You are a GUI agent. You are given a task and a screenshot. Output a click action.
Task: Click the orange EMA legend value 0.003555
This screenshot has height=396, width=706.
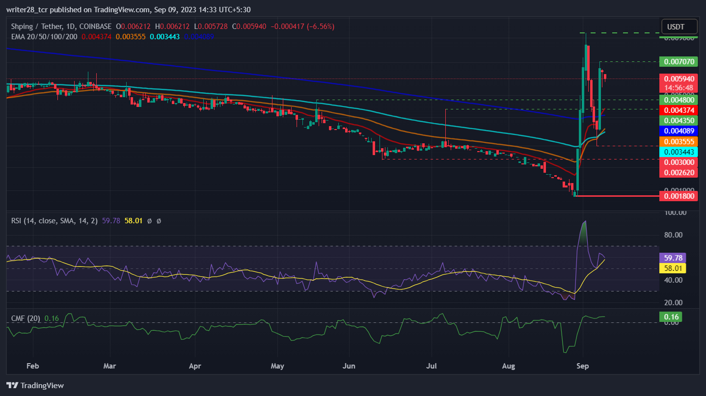131,36
